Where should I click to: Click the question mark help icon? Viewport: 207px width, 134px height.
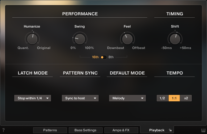click(x=3, y=130)
